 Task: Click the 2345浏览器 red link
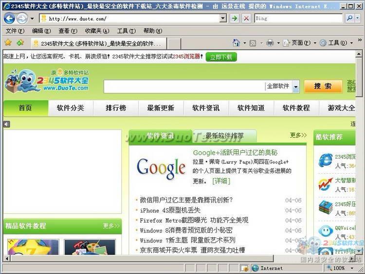tap(186, 56)
